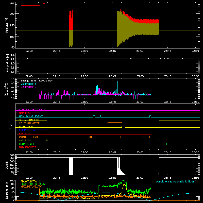Click the 23:15 tick label under Flags plot
This screenshot has width=203, height=203.
coord(168,153)
